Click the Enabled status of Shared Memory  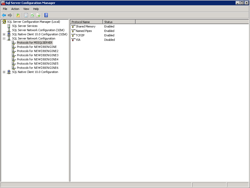pos(109,26)
